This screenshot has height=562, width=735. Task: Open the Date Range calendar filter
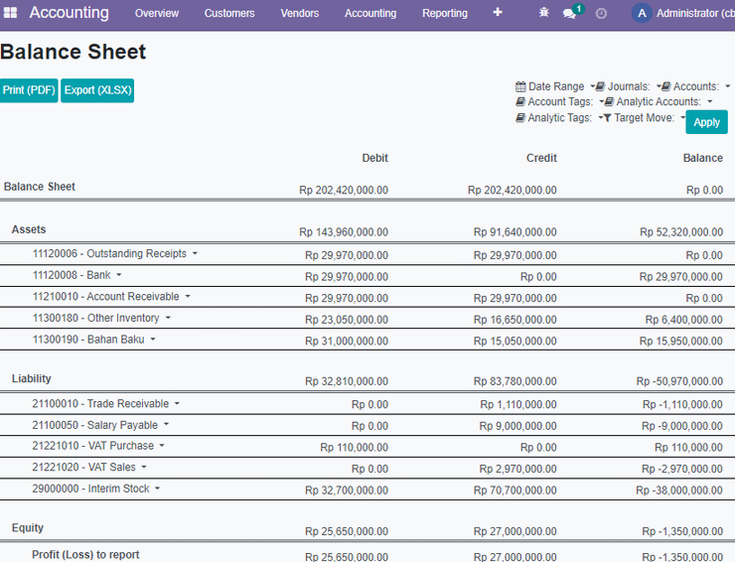click(x=554, y=86)
